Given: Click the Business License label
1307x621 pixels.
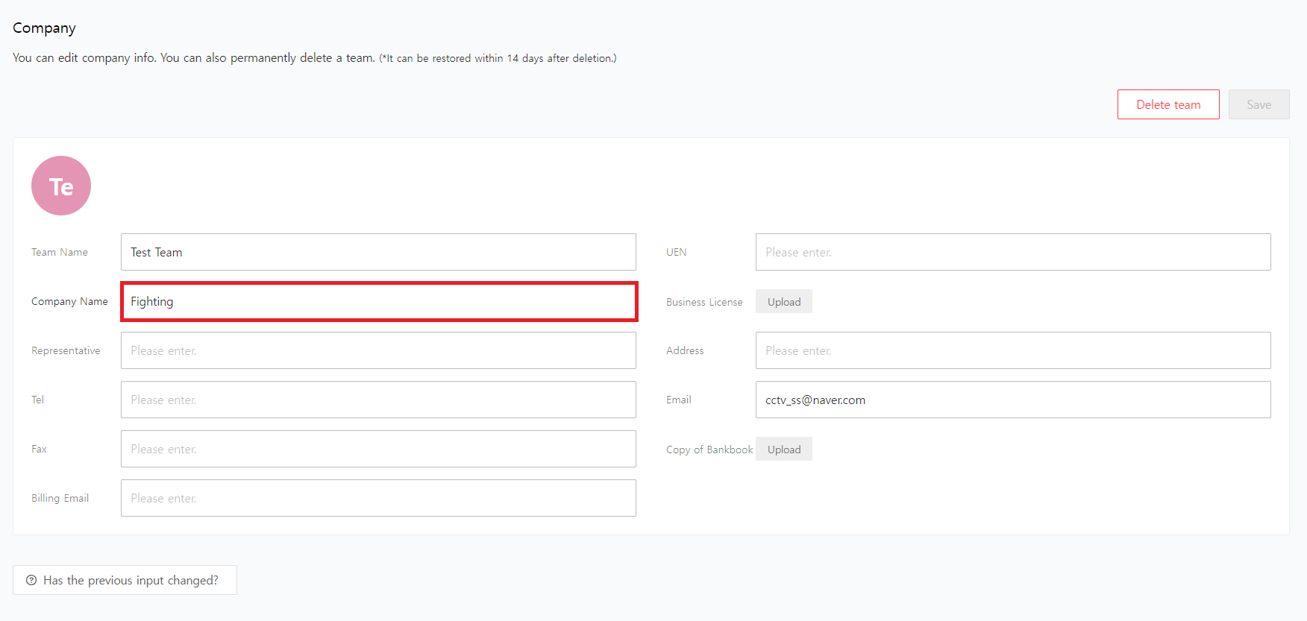Looking at the screenshot, I should point(704,302).
